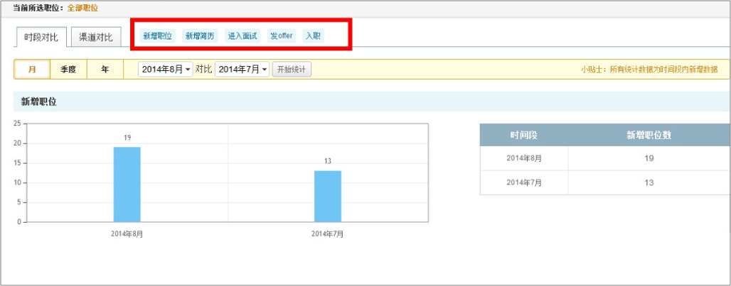Click the 全部职位 current position link
This screenshot has width=731, height=286.
click(x=82, y=8)
